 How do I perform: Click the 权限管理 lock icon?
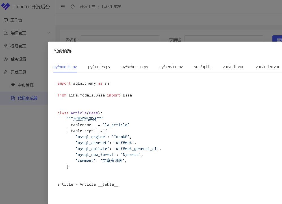pos(6,46)
